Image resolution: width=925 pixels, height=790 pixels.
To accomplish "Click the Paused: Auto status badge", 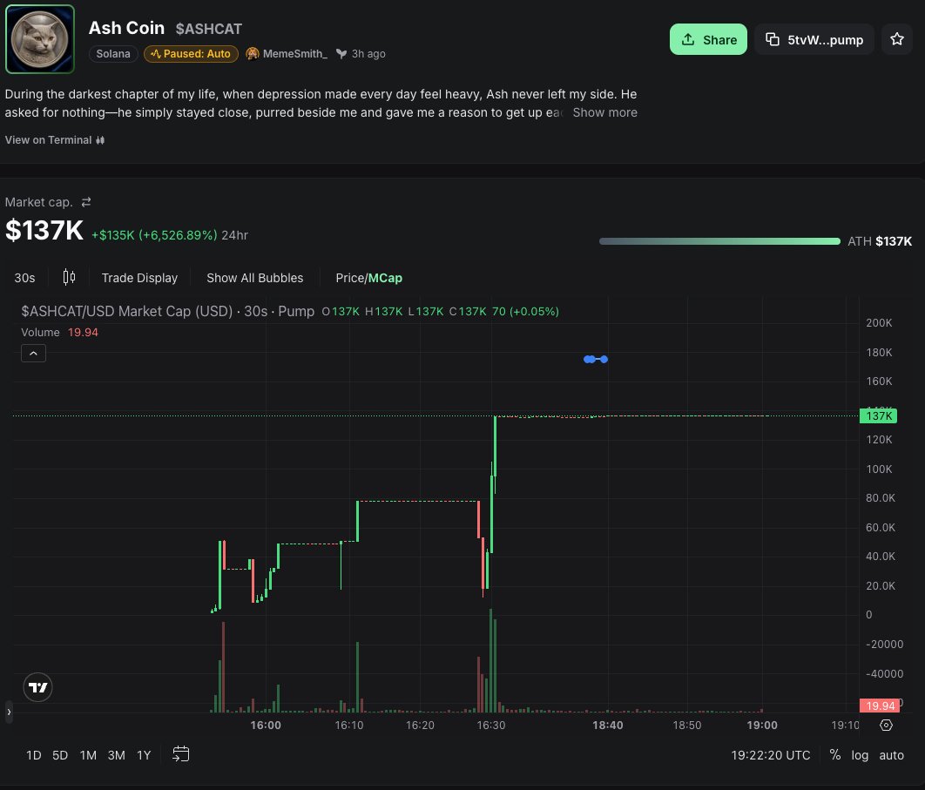I will tap(191, 54).
